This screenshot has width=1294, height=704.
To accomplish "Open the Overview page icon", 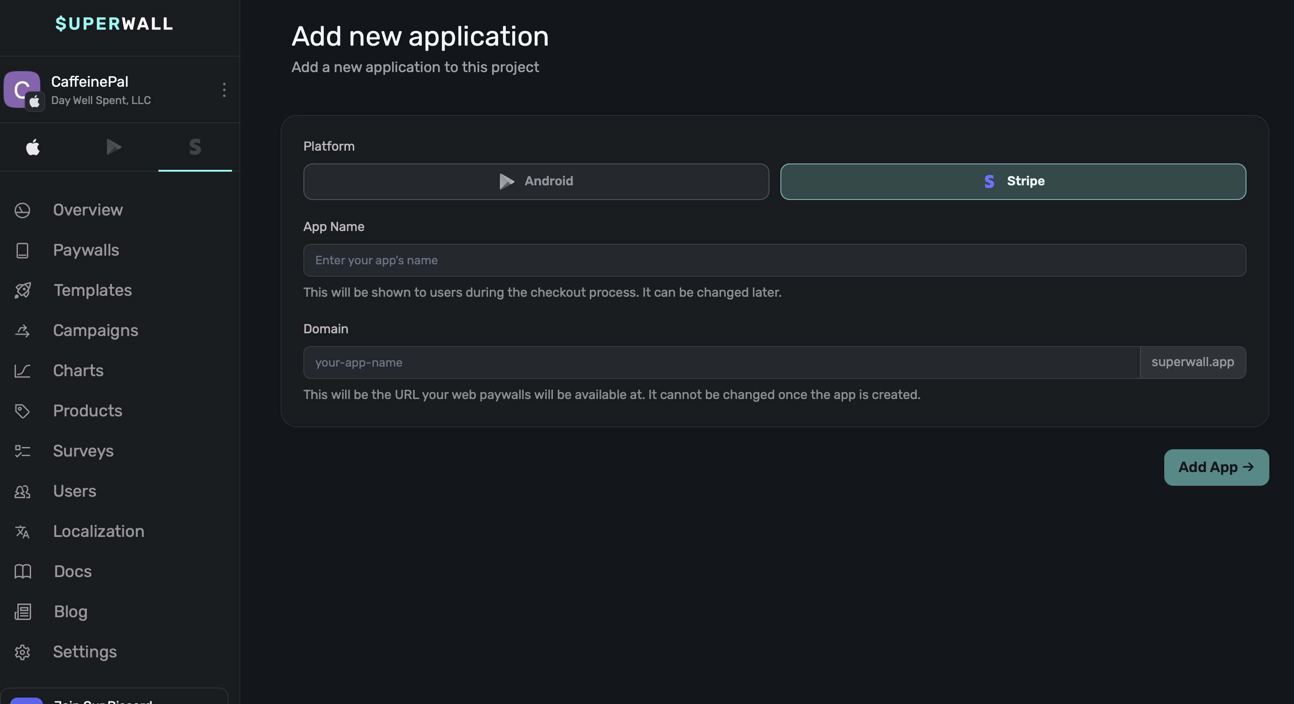I will click(22, 210).
